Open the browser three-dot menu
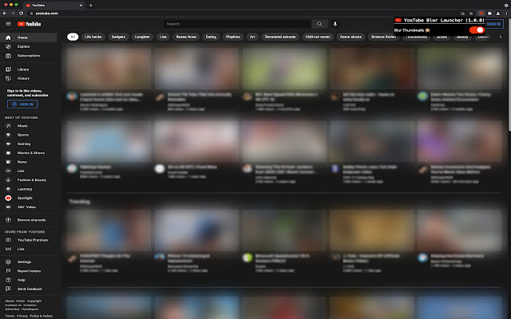This screenshot has width=511, height=319. pos(506,14)
